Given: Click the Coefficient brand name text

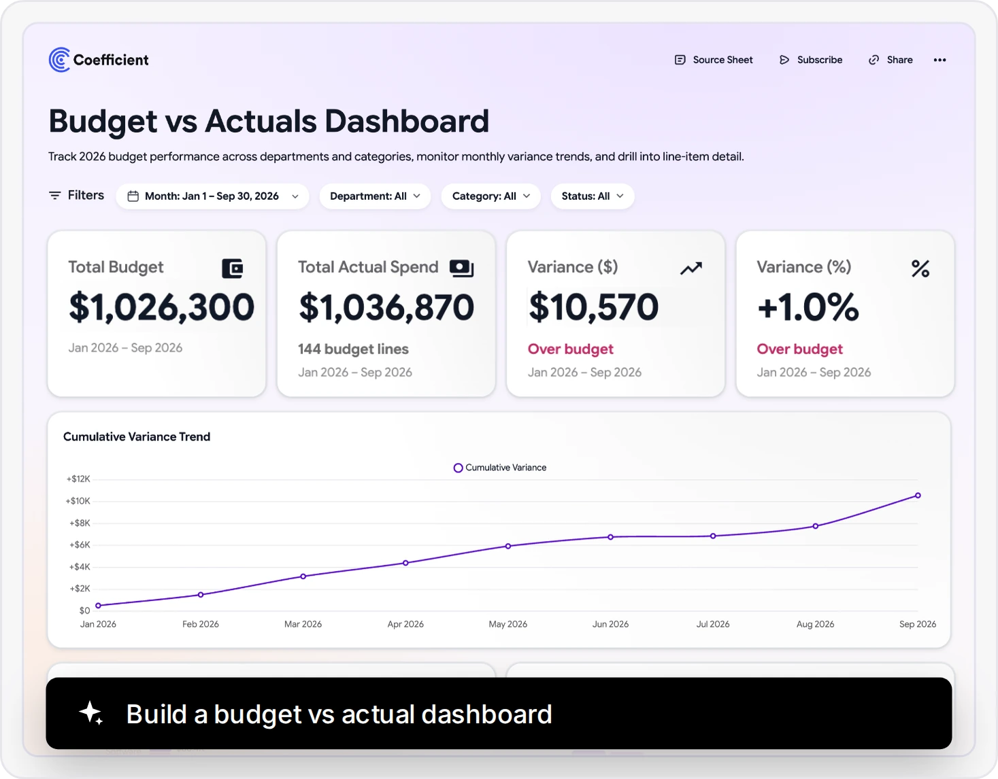Looking at the screenshot, I should click(x=111, y=60).
